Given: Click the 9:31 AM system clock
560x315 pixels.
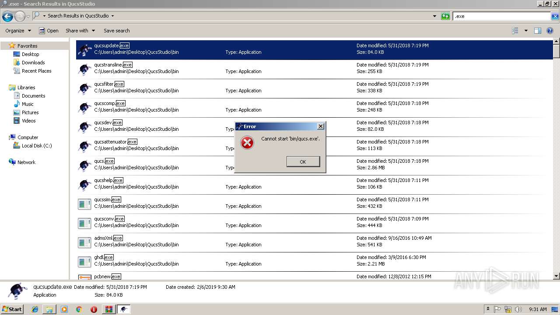Looking at the screenshot, I should tap(538, 309).
